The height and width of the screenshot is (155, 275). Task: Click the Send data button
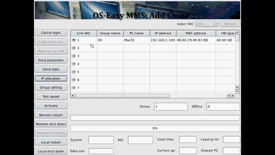click(51, 69)
